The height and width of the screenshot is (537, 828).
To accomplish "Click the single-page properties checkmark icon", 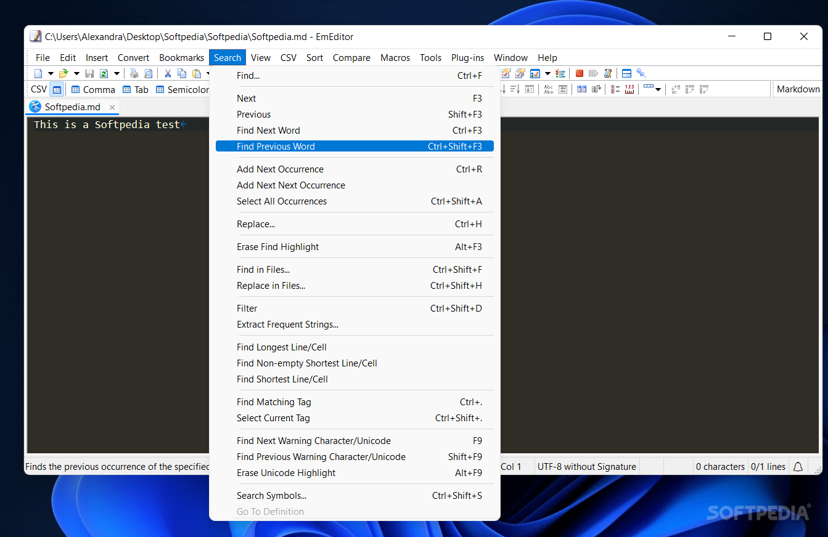I will 506,73.
